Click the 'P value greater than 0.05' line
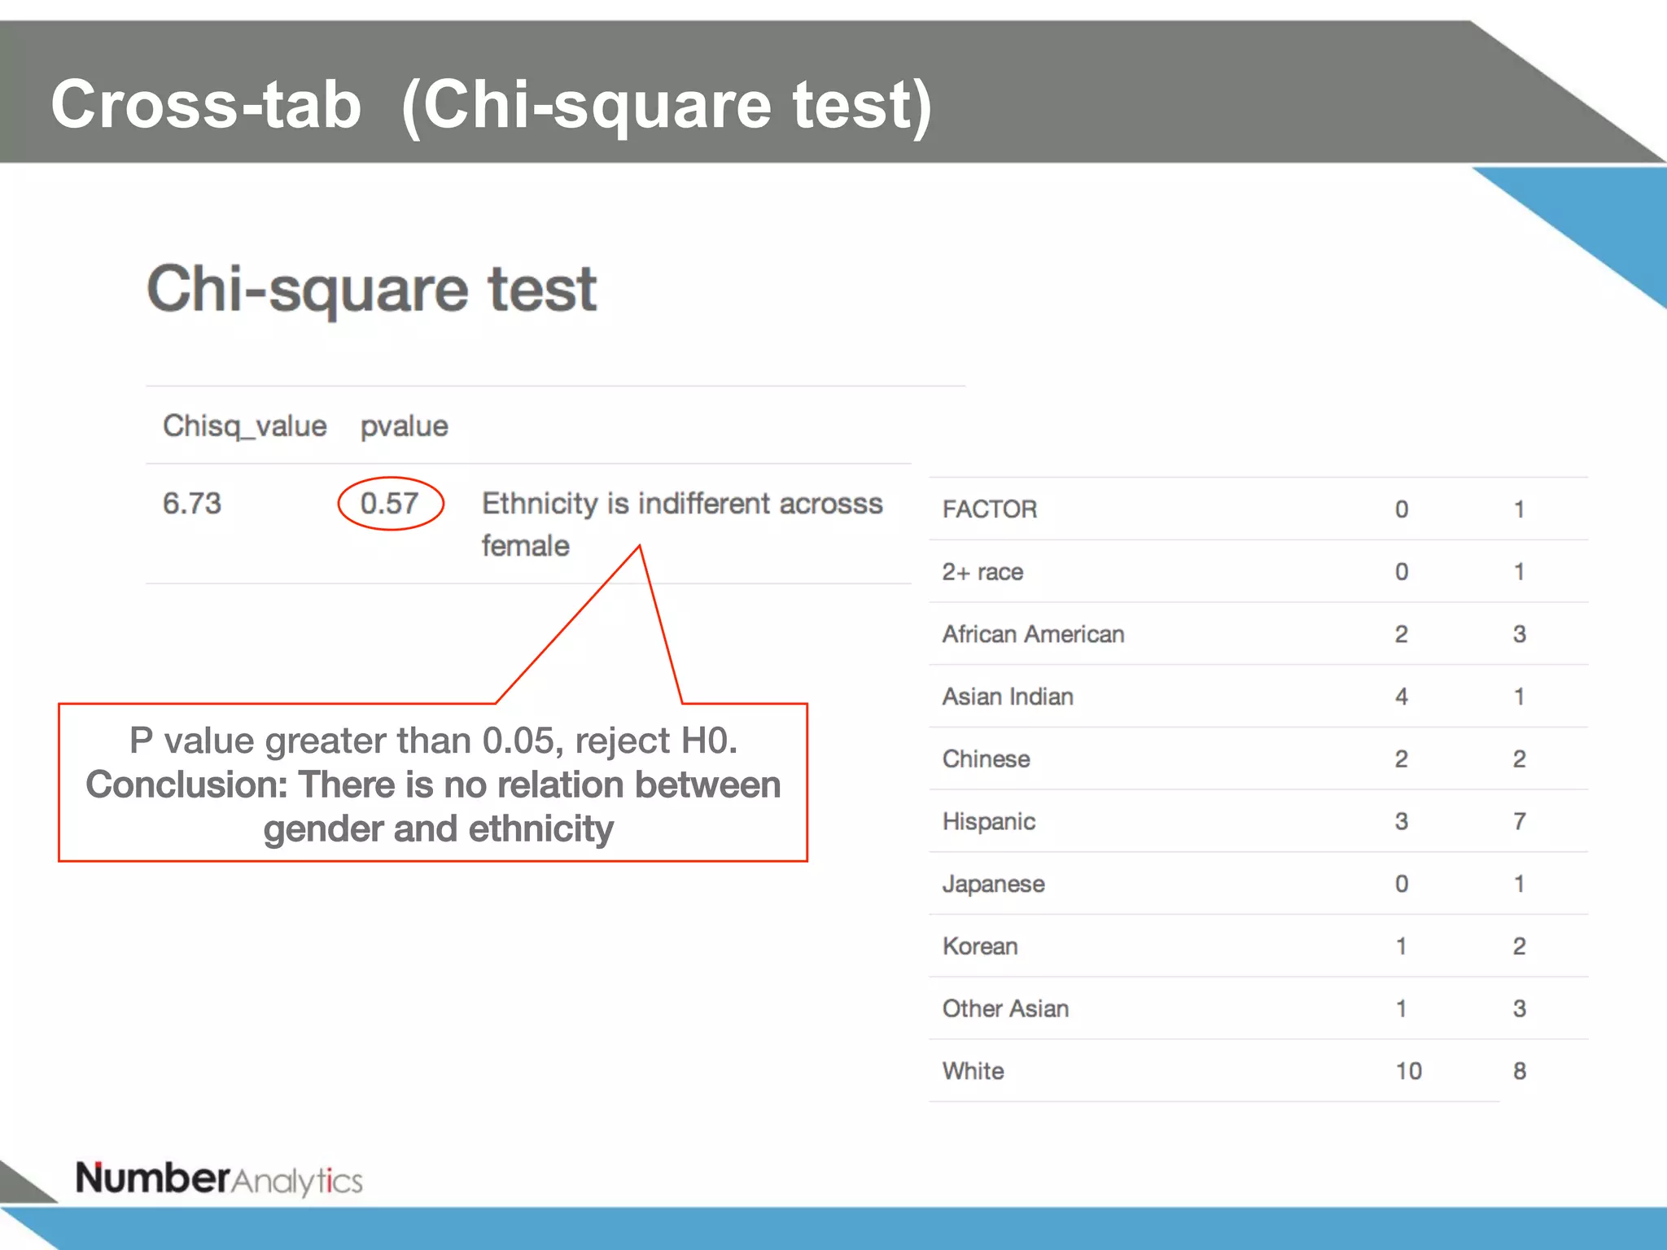1667x1250 pixels. click(x=433, y=741)
